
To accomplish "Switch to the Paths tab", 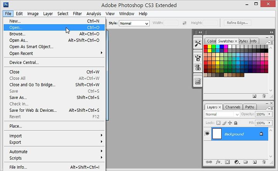I will pyautogui.click(x=250, y=107).
